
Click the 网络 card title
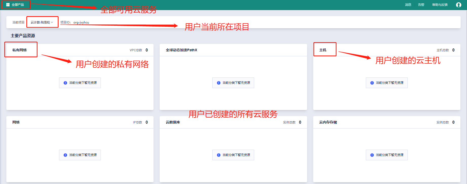[16, 122]
